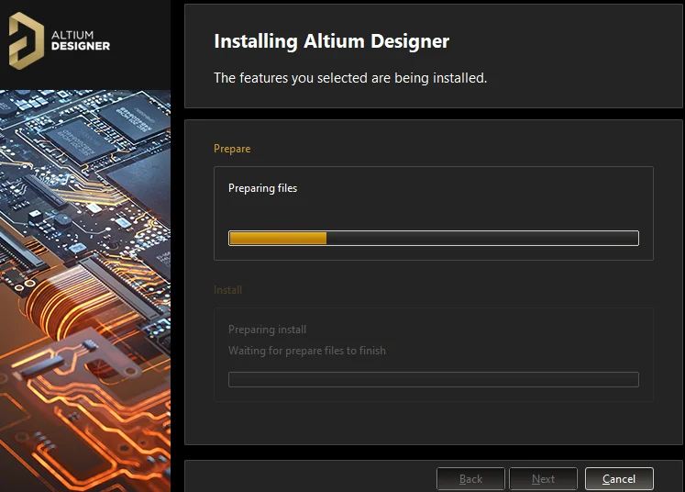Click the circuit board artwork image
The width and height of the screenshot is (685, 492).
click(85, 291)
